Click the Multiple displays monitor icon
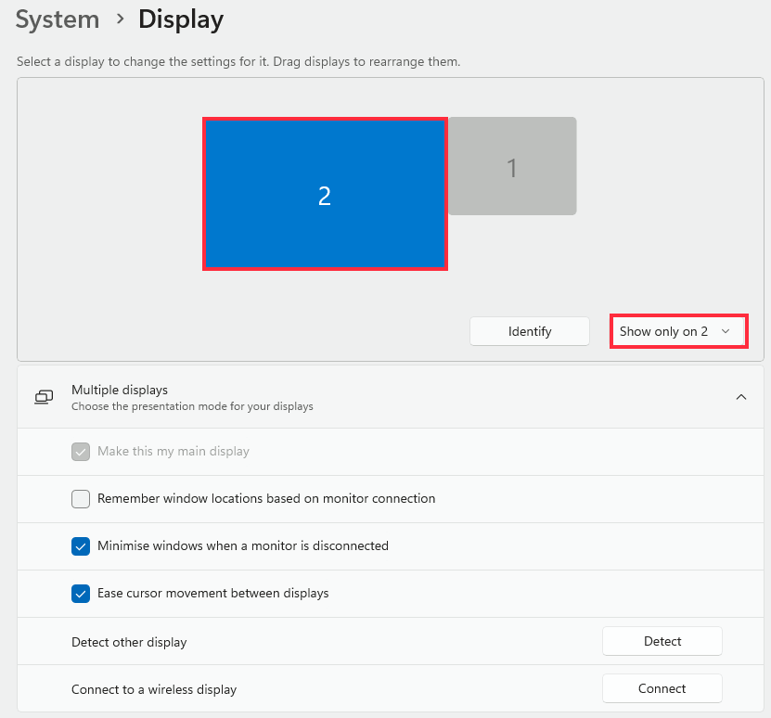The height and width of the screenshot is (718, 771). [44, 397]
